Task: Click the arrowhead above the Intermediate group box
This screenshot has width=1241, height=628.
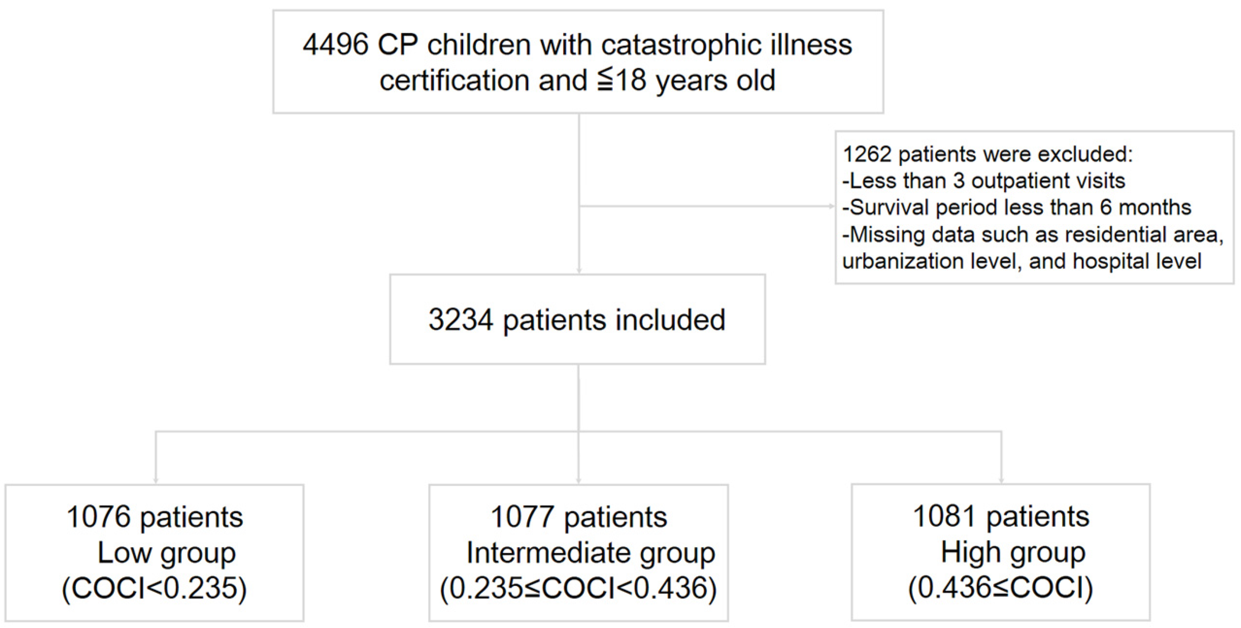Action: pyautogui.click(x=579, y=480)
